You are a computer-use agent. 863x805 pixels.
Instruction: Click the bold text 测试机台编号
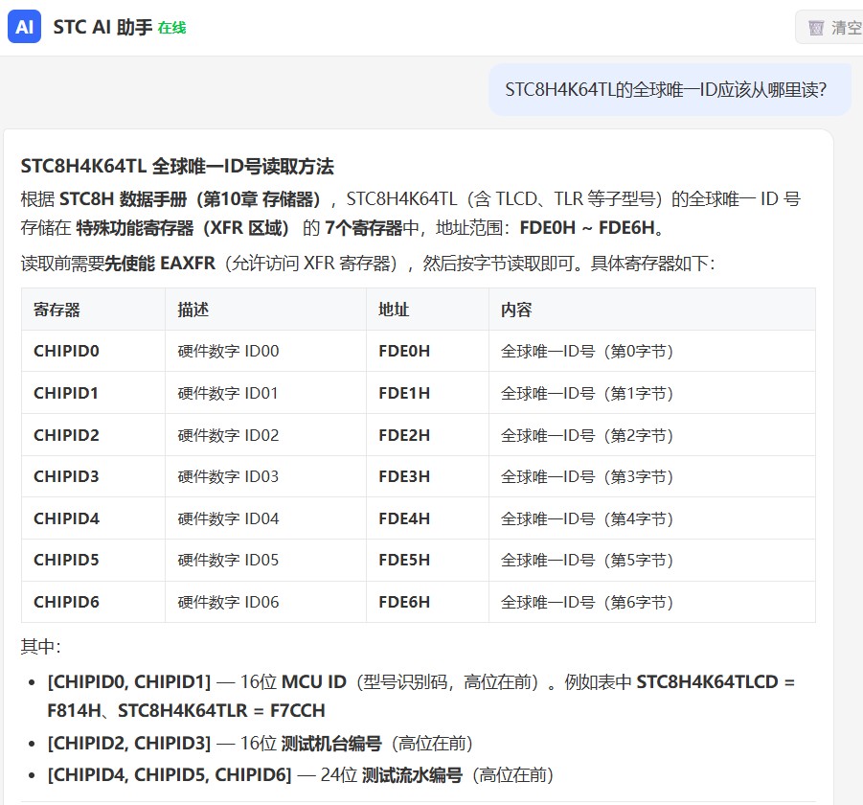tap(331, 743)
